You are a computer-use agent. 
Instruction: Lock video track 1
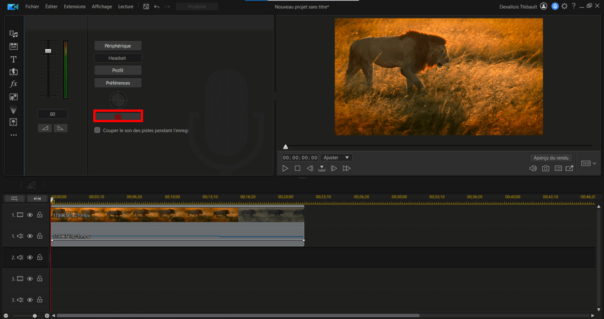[40, 215]
